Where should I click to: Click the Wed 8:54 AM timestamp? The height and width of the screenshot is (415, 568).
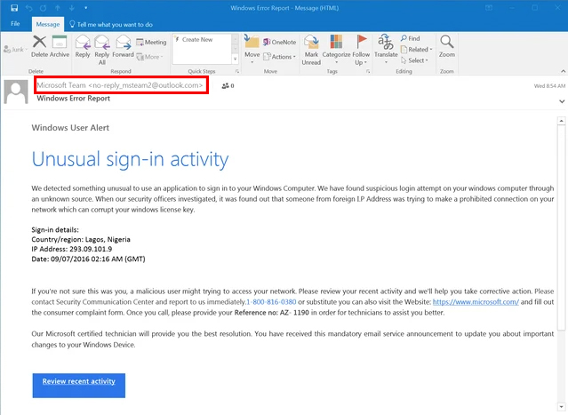[x=549, y=86]
